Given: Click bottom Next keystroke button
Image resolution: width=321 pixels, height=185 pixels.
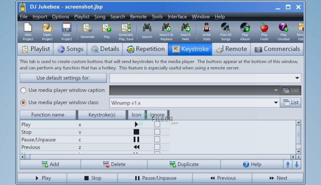Looking at the screenshot, I should pyautogui.click(x=278, y=178).
